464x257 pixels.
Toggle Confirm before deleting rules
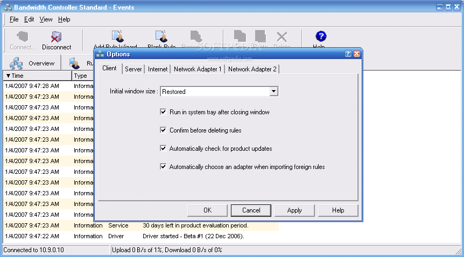[163, 130]
